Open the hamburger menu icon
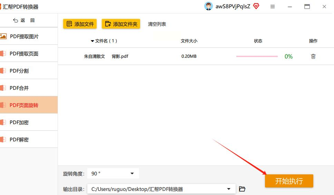Screen dimensions: 334x195 tap(273, 7)
